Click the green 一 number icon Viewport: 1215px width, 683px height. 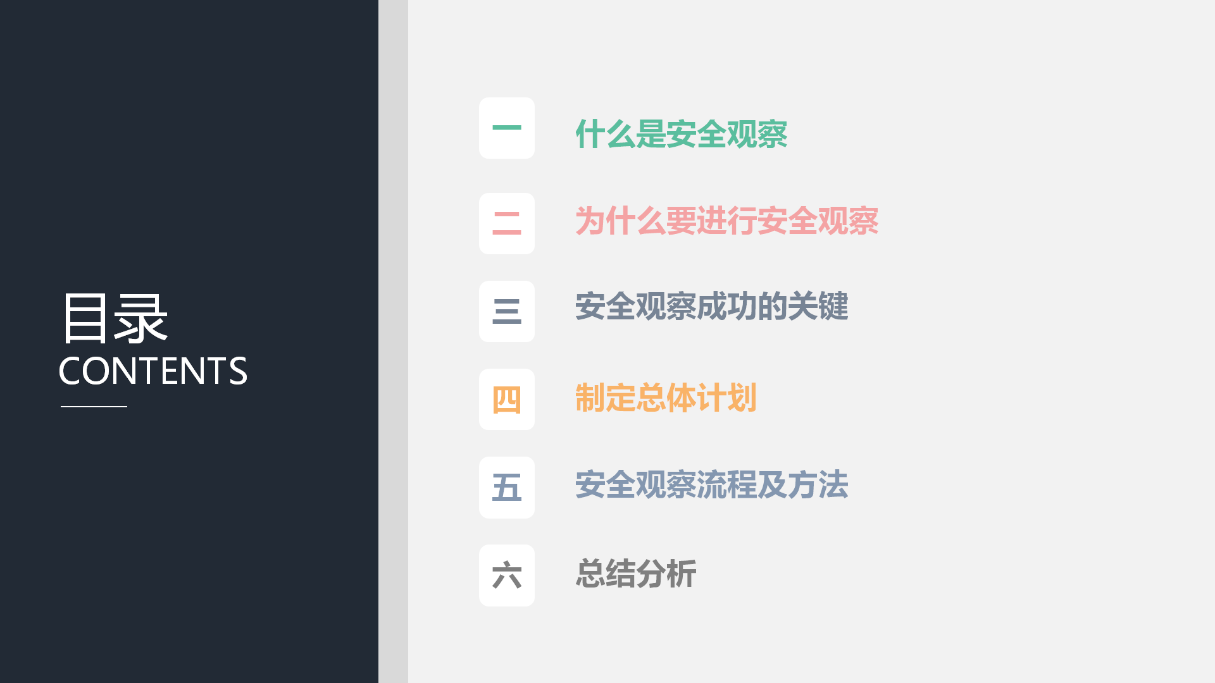[x=507, y=128]
